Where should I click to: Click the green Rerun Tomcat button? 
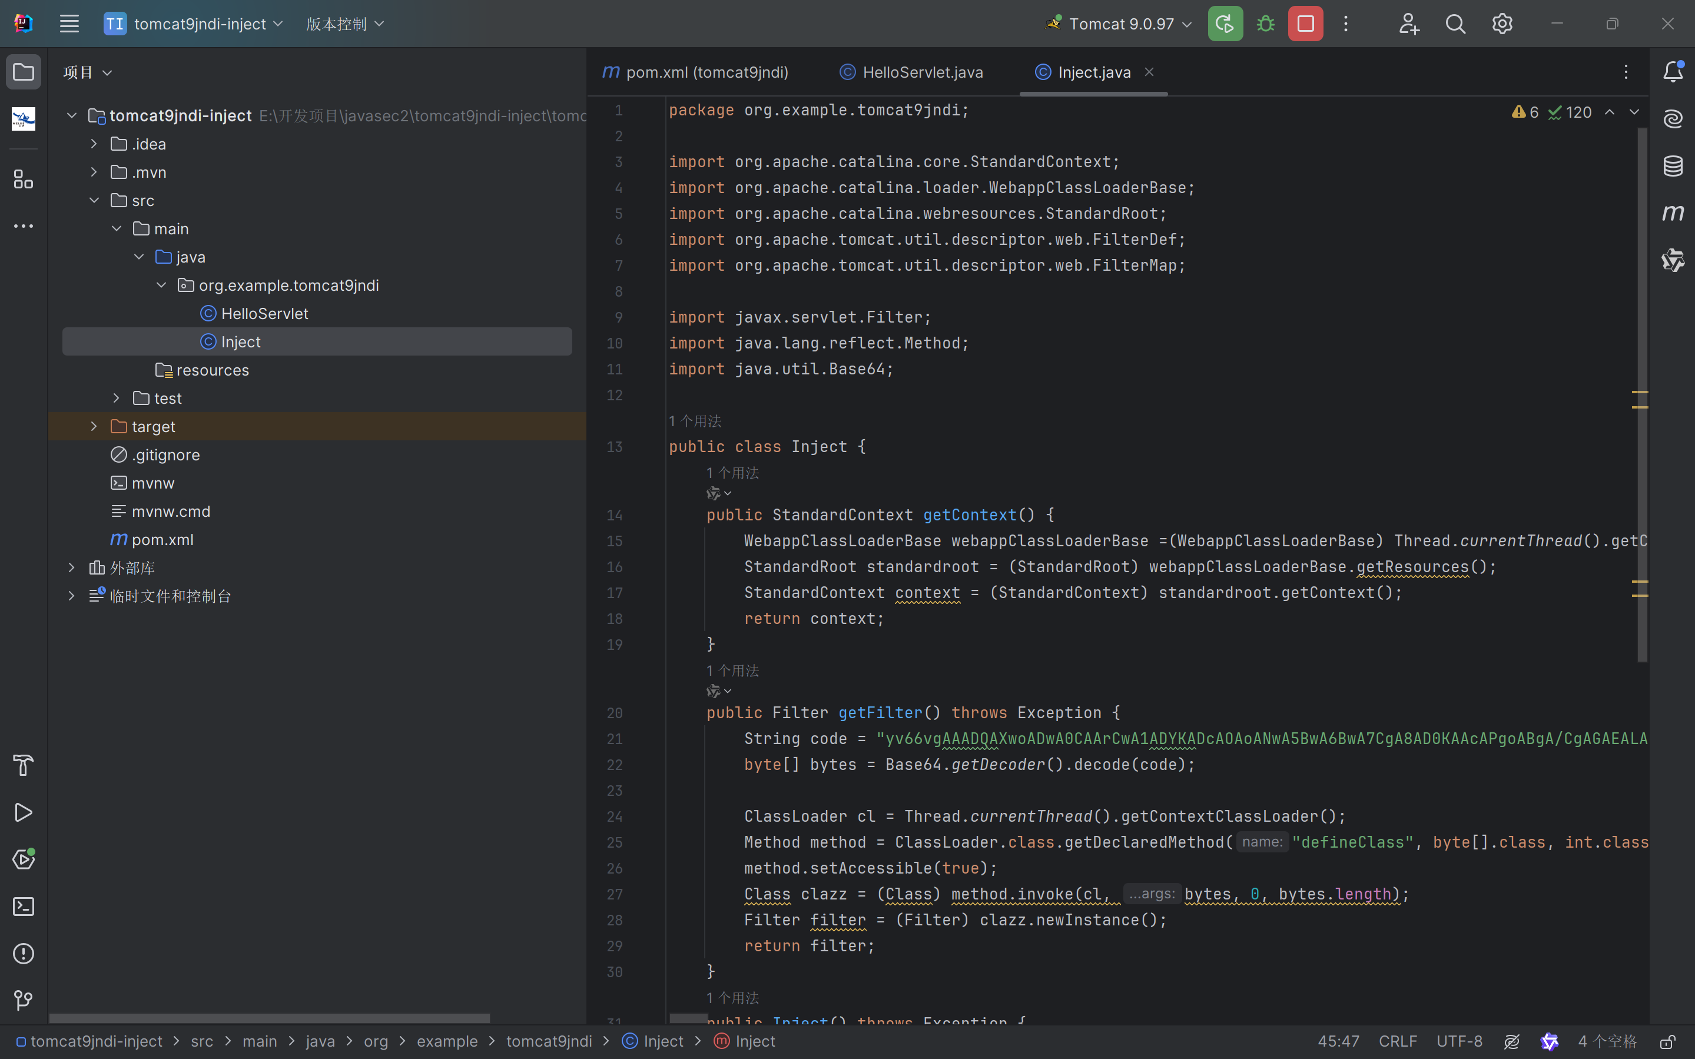click(x=1225, y=24)
